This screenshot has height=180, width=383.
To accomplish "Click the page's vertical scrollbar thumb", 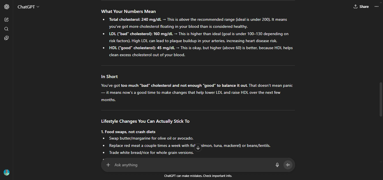I will pos(381,99).
